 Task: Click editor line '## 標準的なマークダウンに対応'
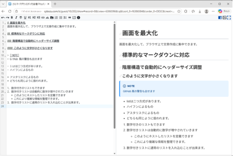26,34
